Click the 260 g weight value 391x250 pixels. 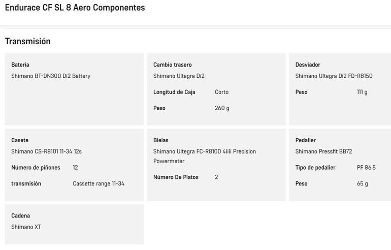(222, 108)
